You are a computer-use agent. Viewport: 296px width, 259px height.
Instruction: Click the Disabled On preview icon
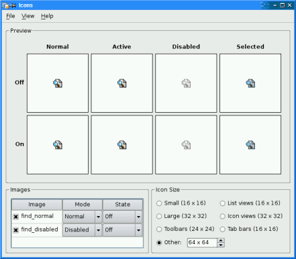coord(186,145)
